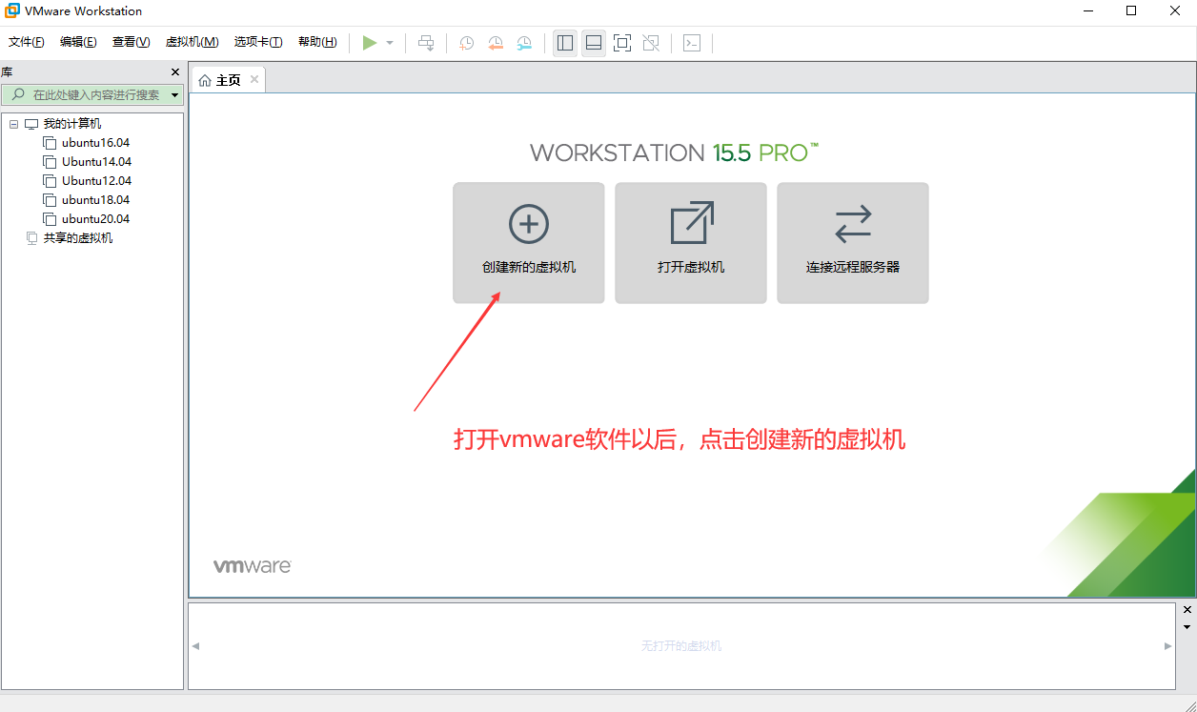Select 共享的虚拟机 in the library

coord(78,238)
